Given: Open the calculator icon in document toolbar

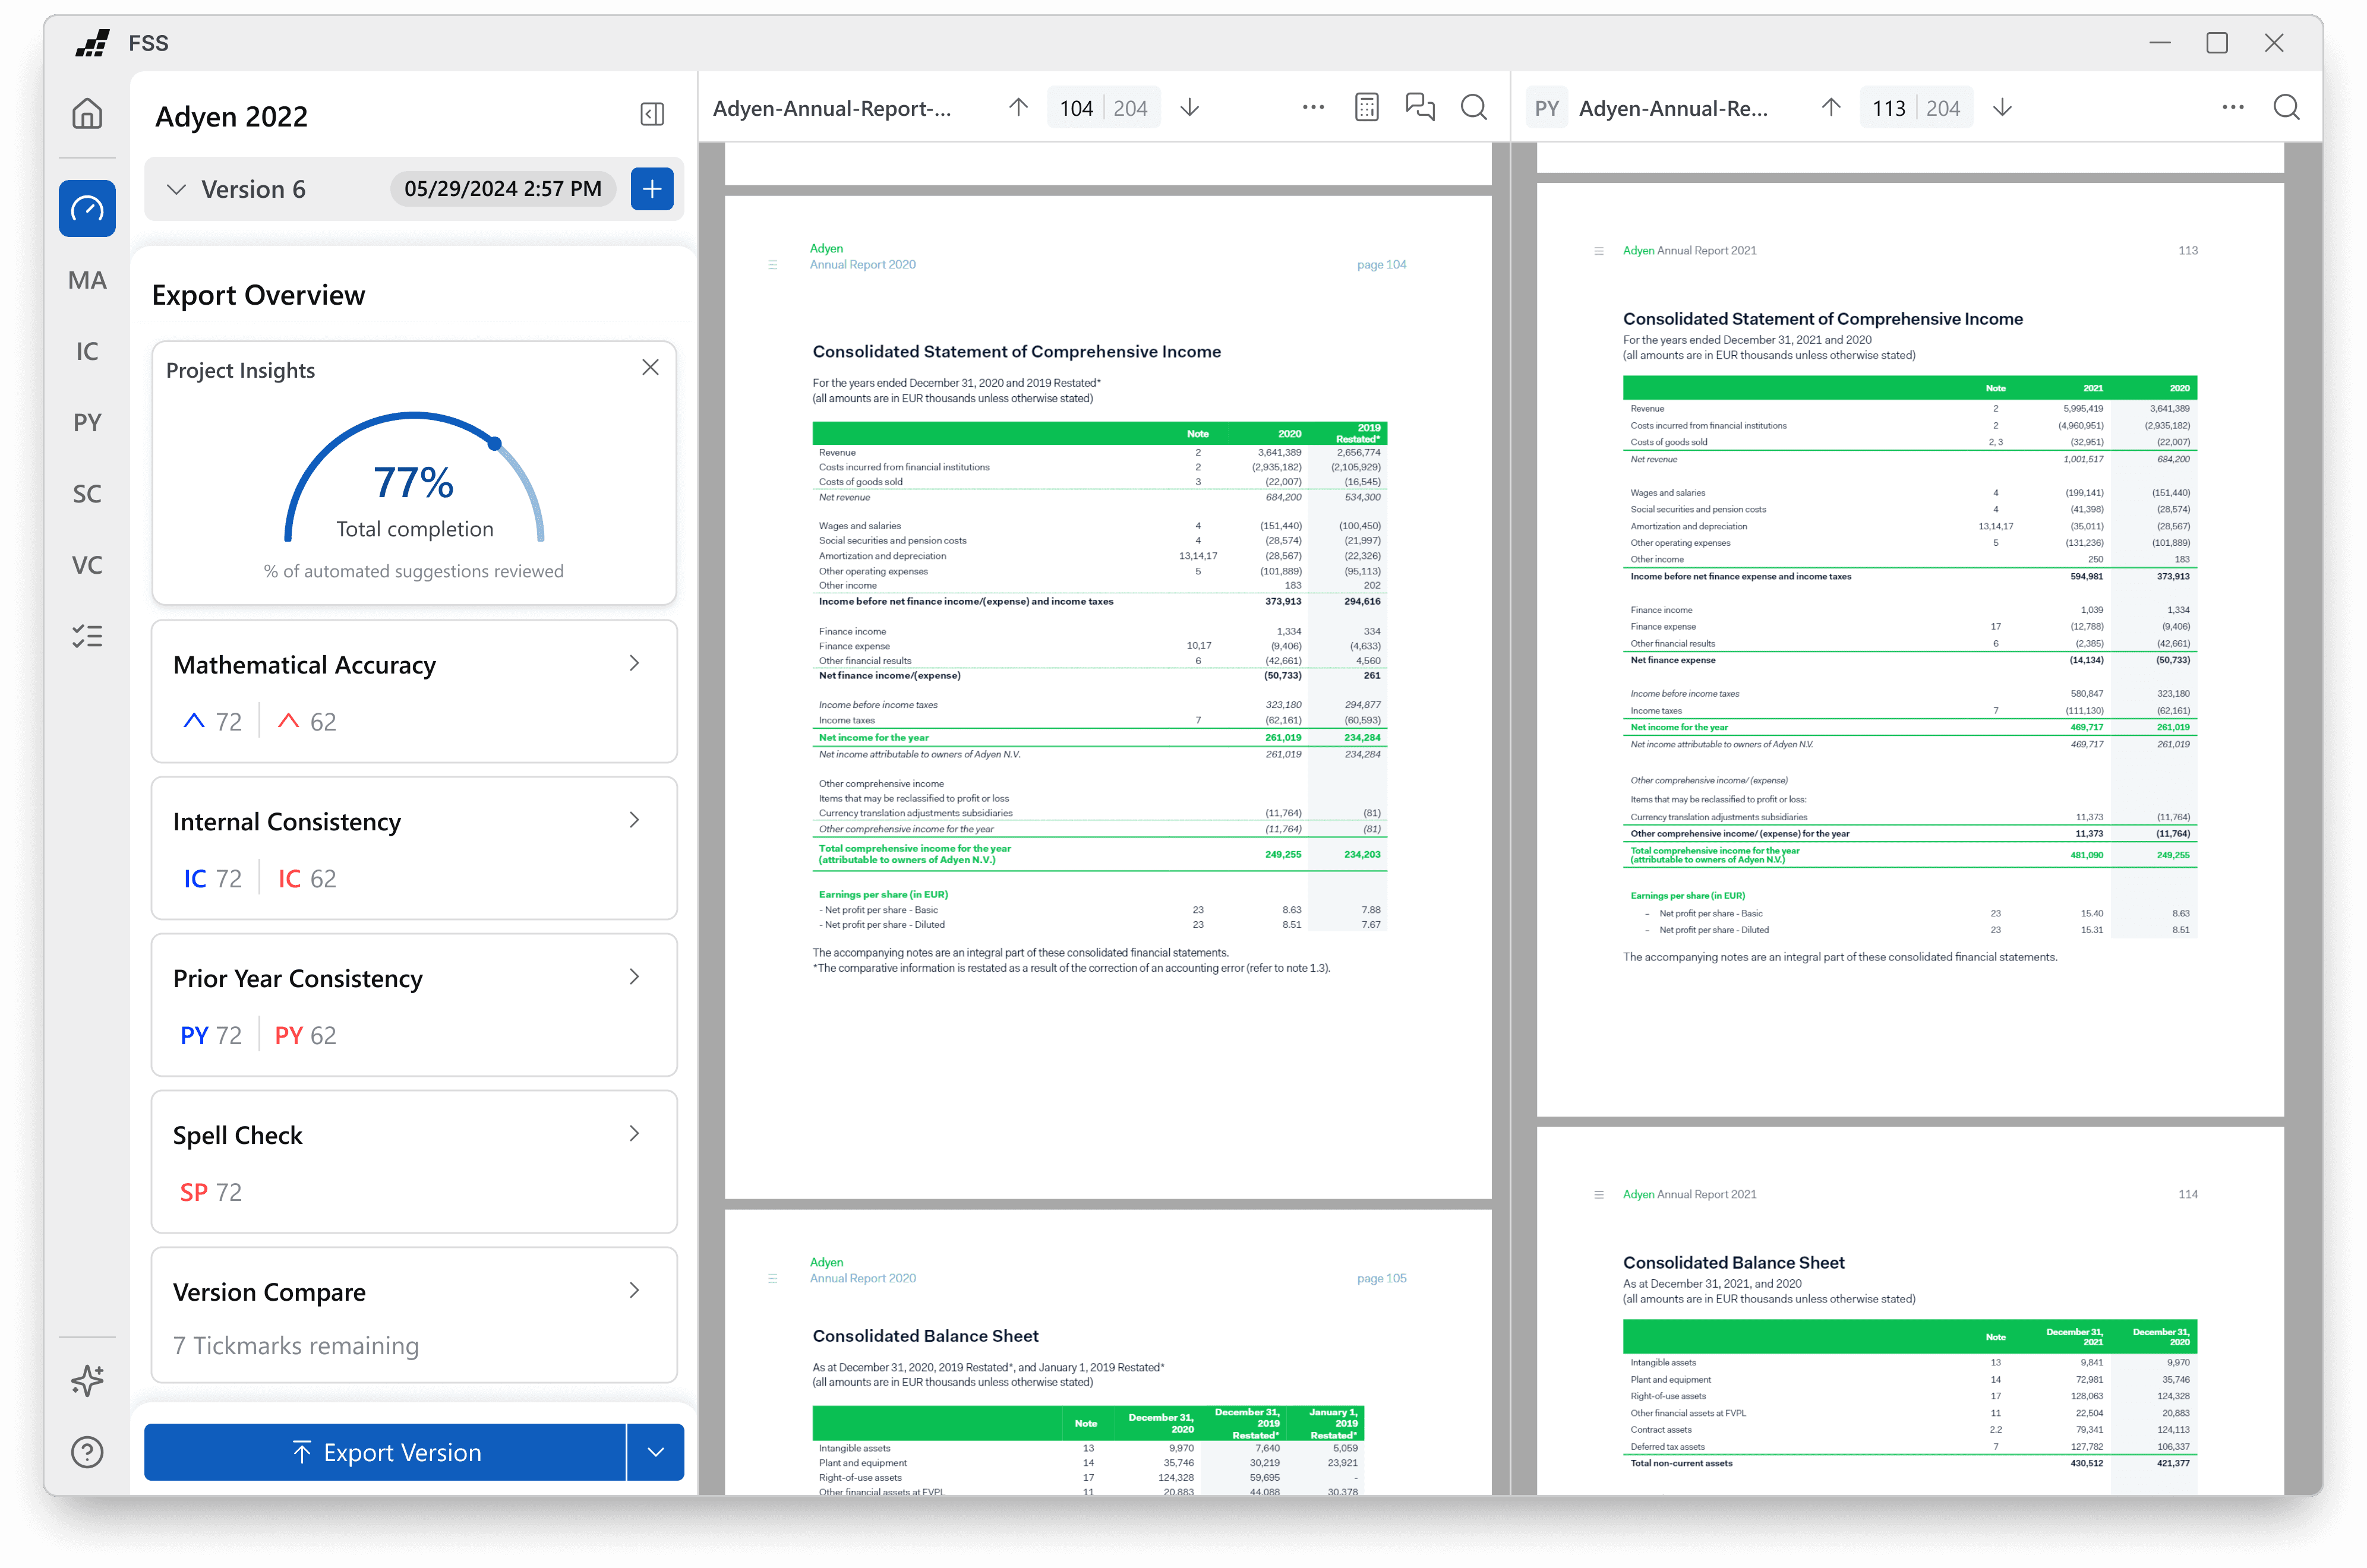Looking at the screenshot, I should click(x=1366, y=108).
